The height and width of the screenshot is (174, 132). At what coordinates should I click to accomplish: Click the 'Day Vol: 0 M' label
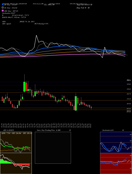tap(83, 8)
